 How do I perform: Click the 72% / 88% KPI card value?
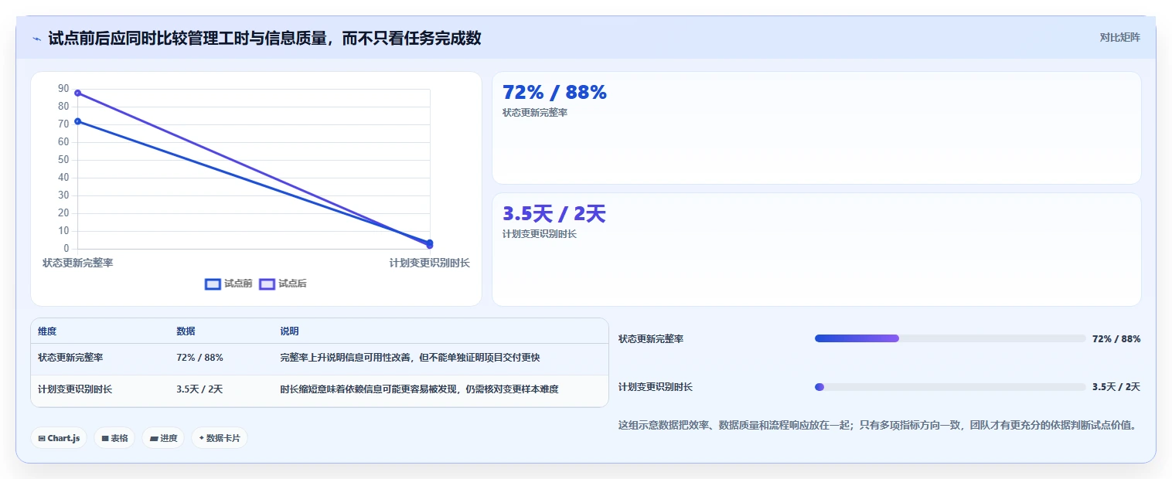[x=554, y=92]
